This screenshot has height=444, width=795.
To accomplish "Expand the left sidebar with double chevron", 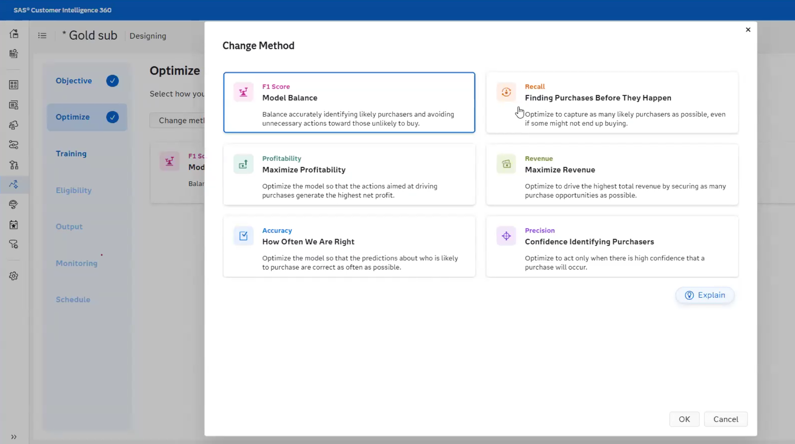I will click(14, 437).
